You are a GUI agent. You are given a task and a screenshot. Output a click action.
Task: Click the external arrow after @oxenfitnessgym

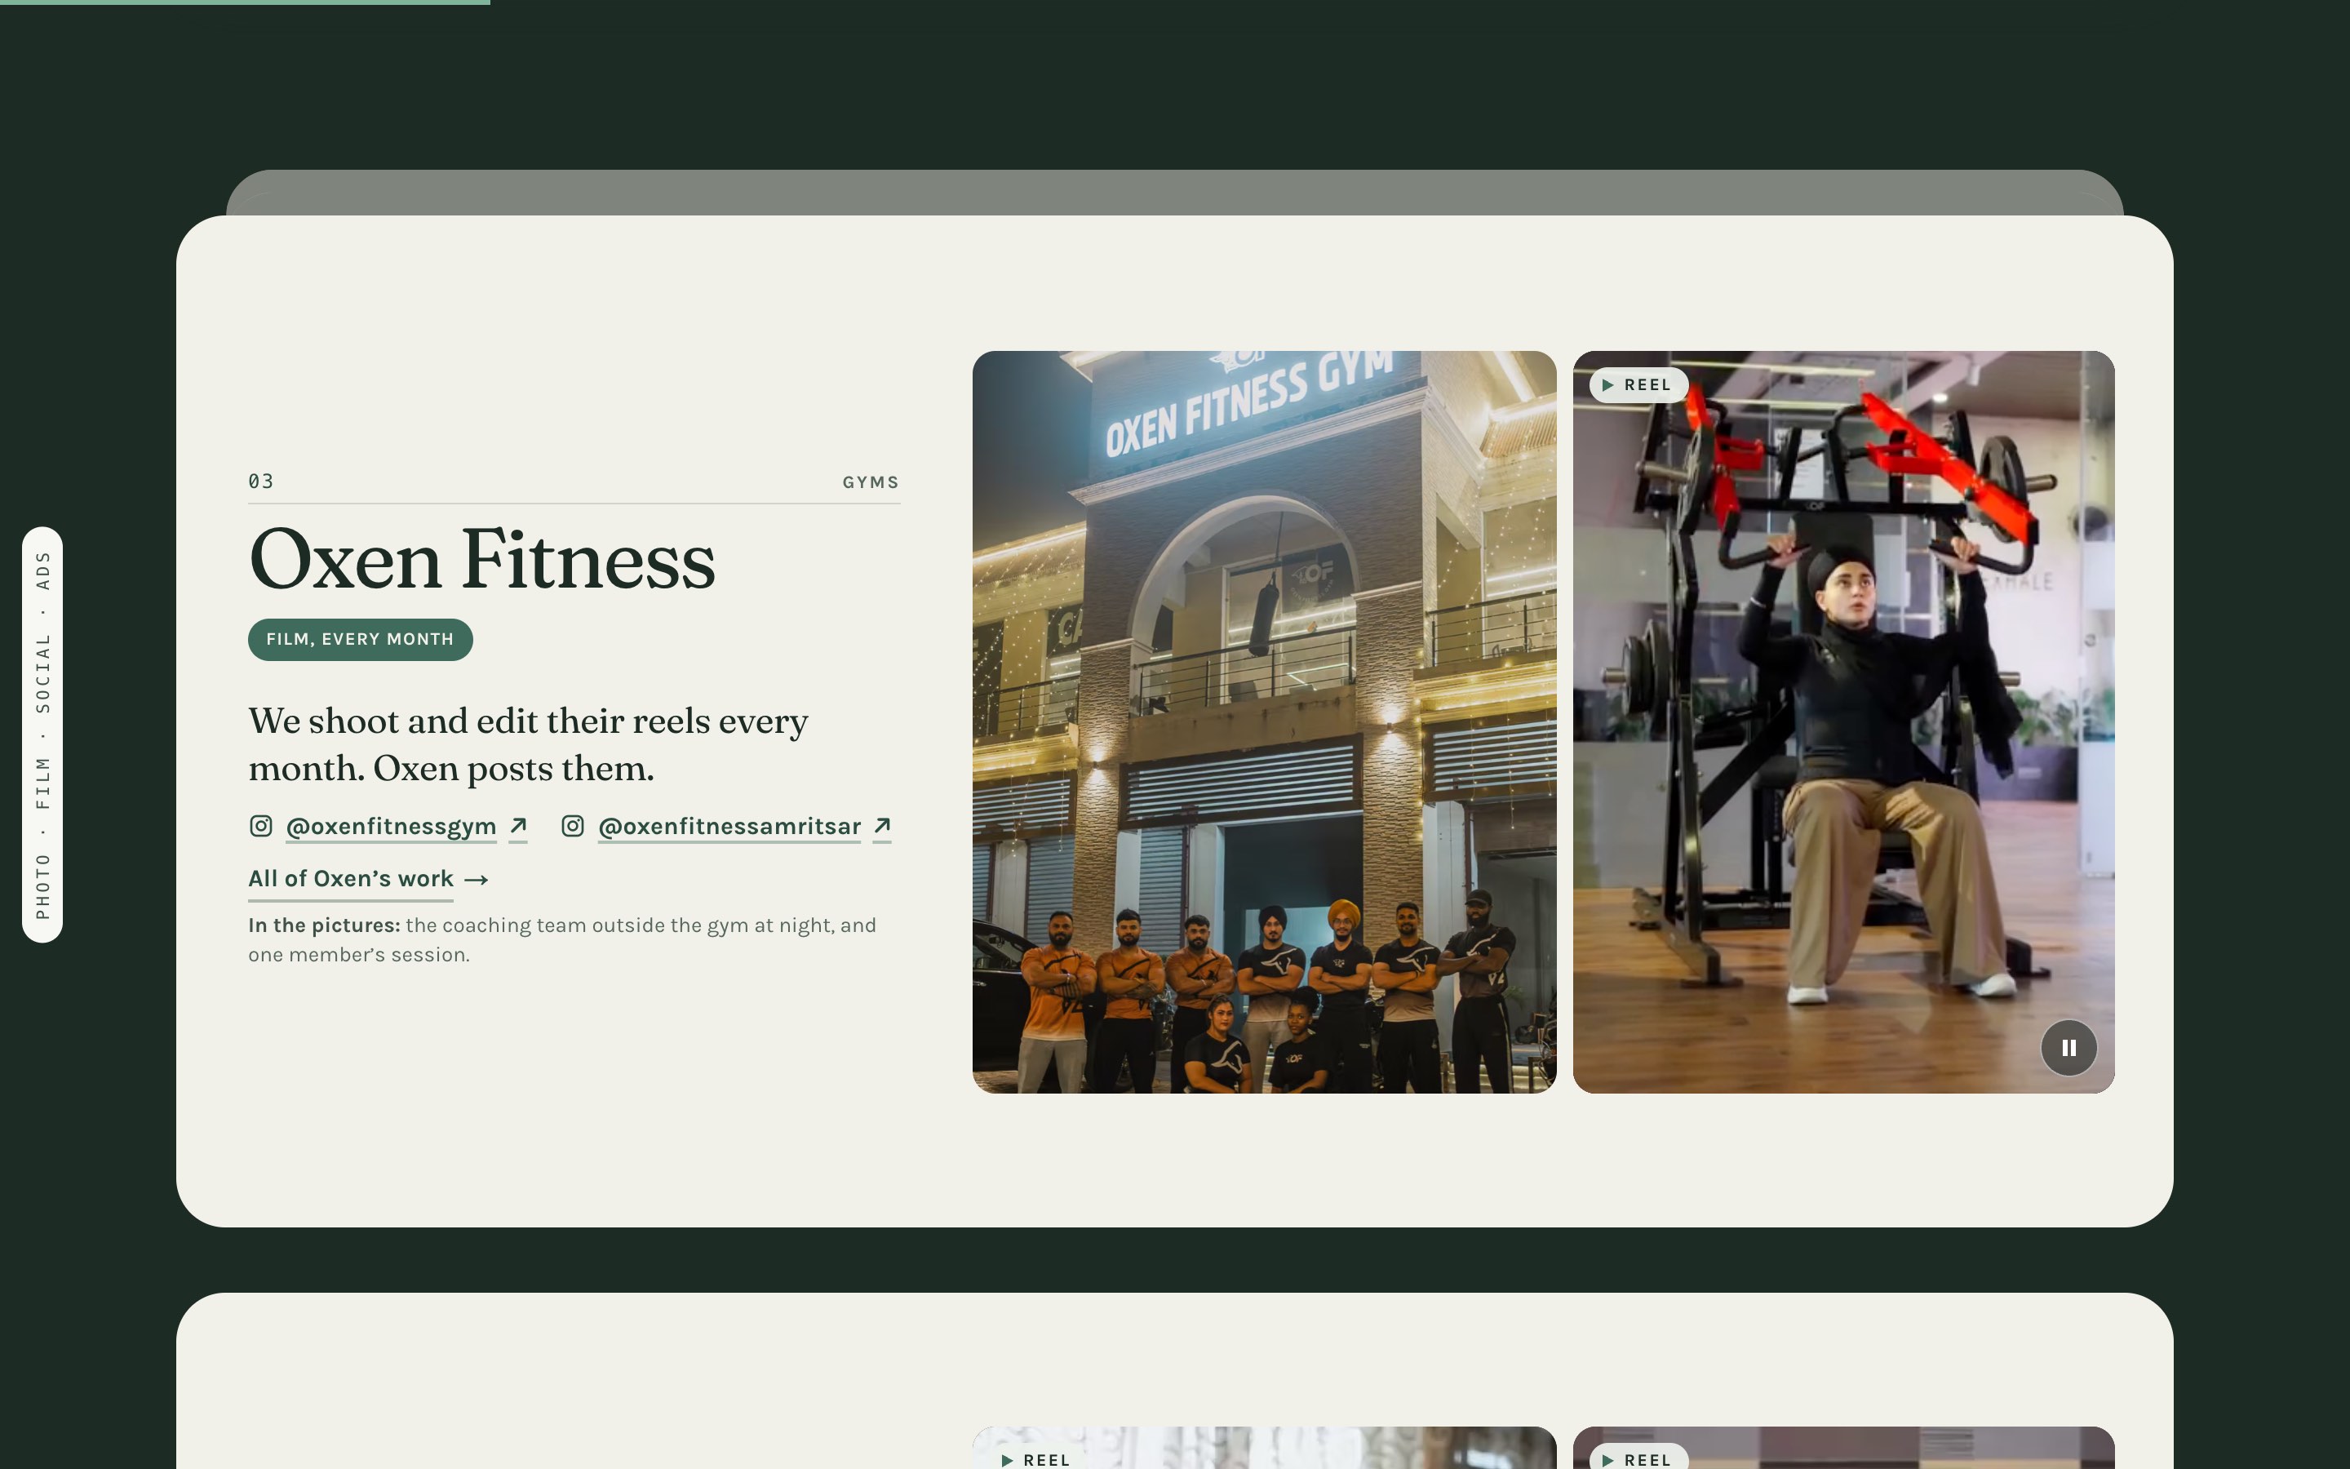click(x=519, y=826)
